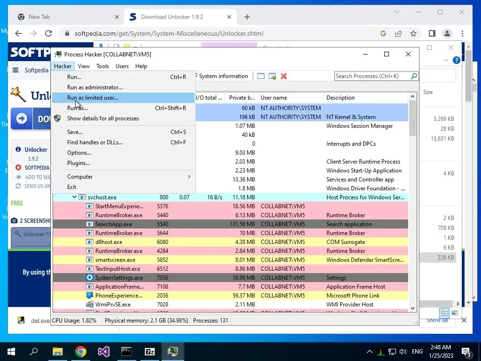Switch back window to details view icon
Image resolution: width=481 pixels, height=361 pixels.
click(444, 313)
